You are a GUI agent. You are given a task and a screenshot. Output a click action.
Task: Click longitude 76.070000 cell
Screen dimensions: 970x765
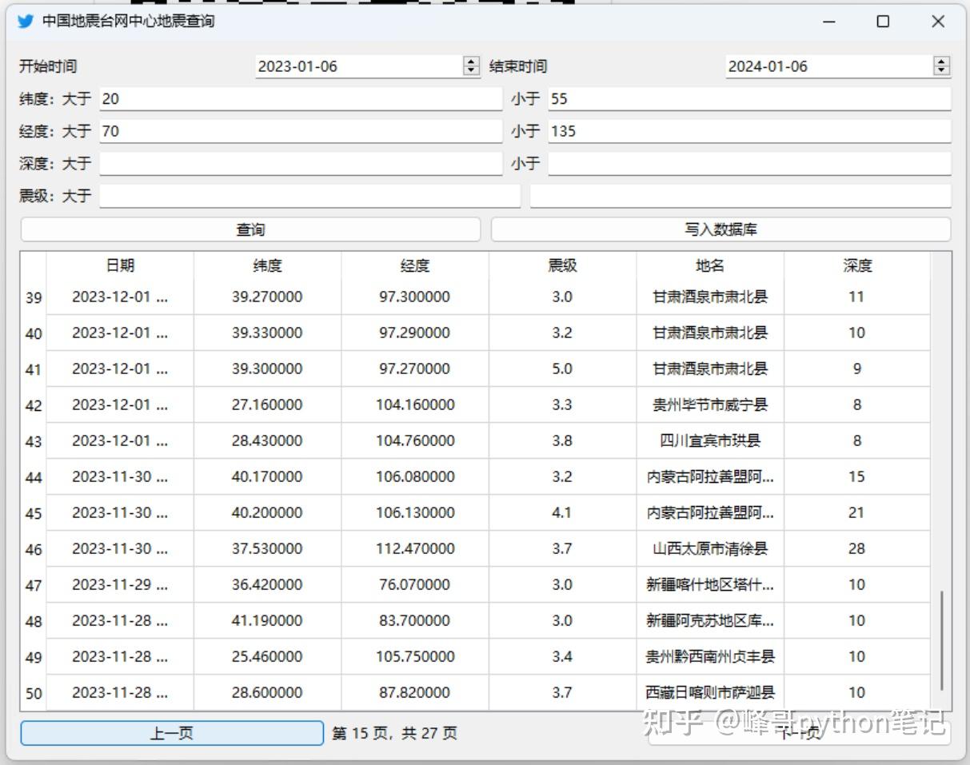click(x=415, y=584)
